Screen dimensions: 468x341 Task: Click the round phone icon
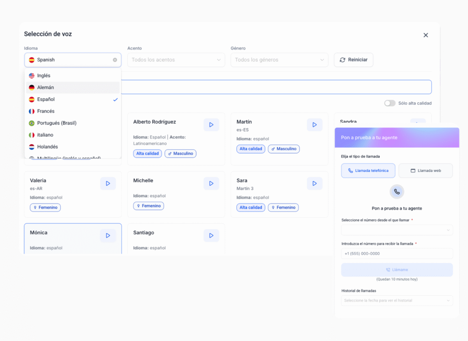coord(397,192)
